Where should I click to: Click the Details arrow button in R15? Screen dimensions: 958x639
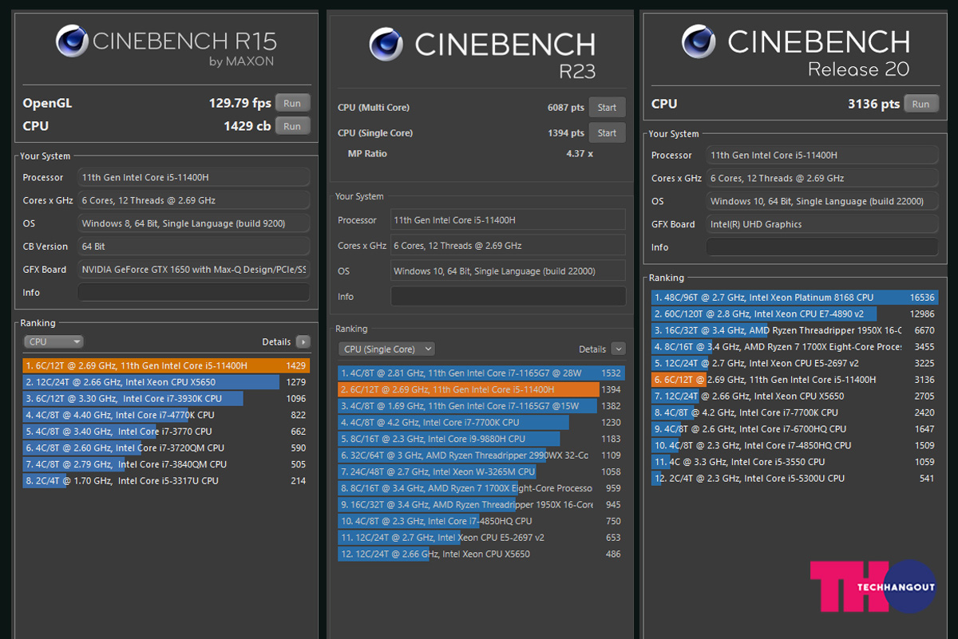(303, 341)
